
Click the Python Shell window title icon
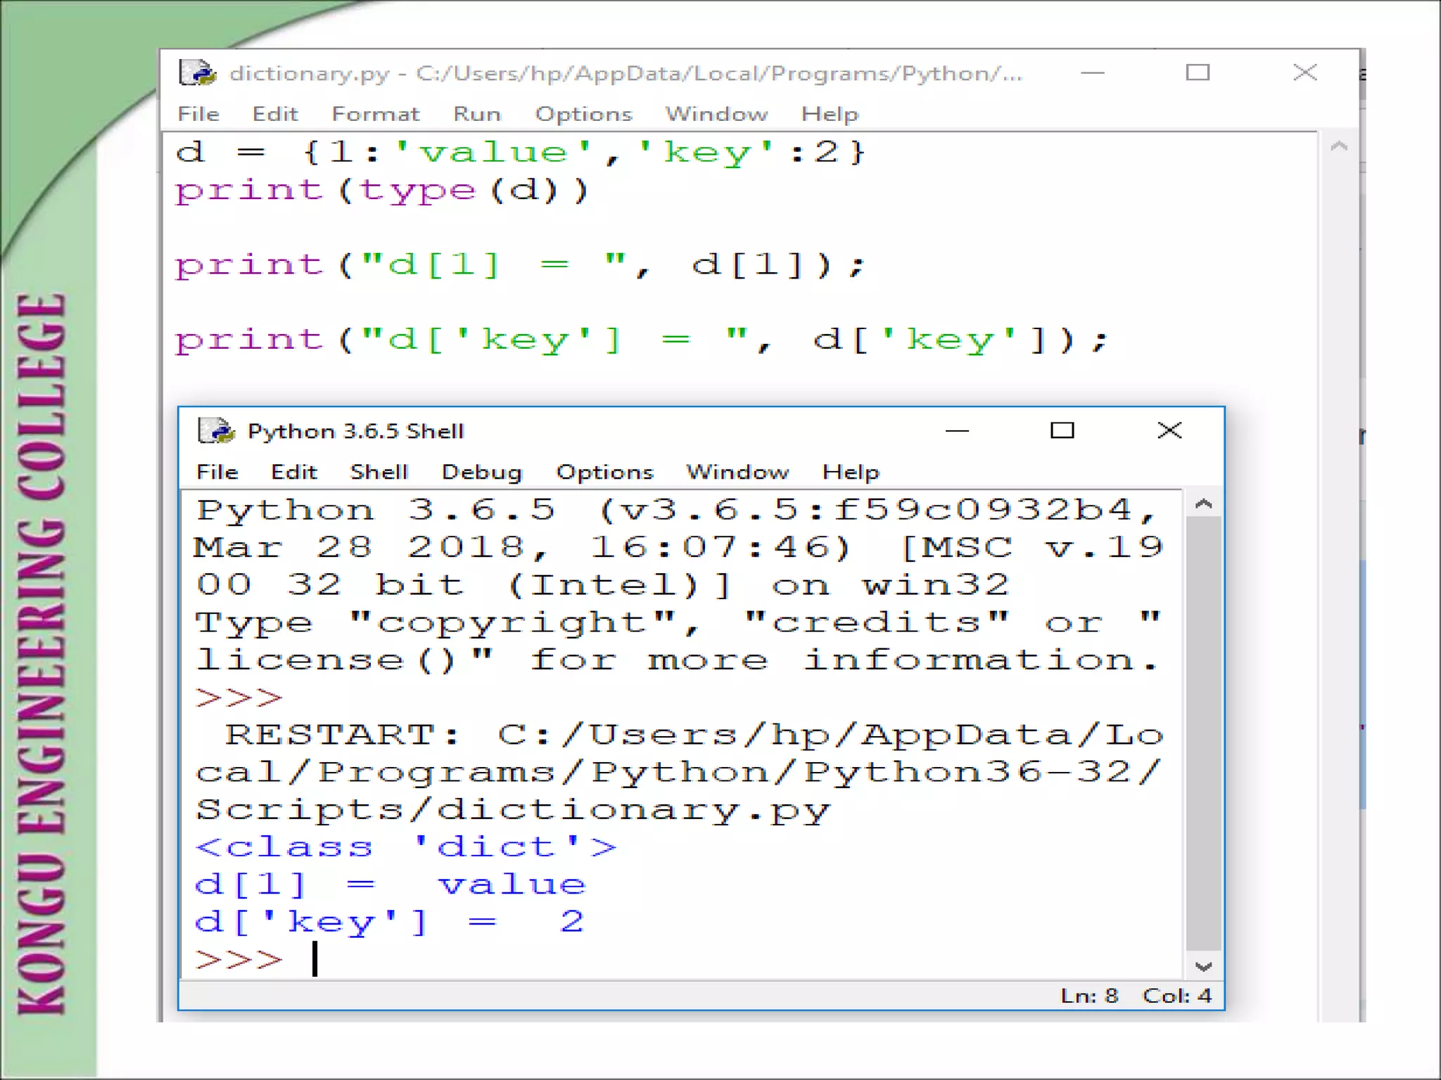click(x=215, y=430)
